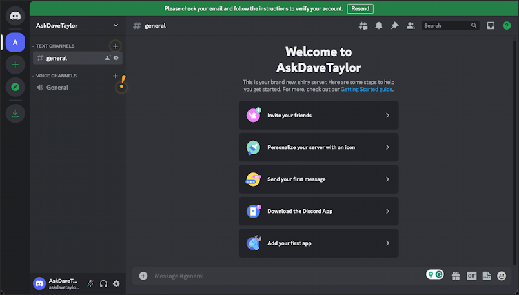Open the AskDaveTaylor server dropdown menu
519x295 pixels.
tap(77, 25)
